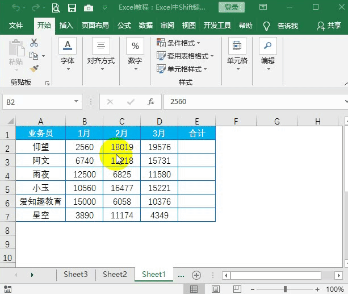Click the horizontal scrollbar right arrow
Screen dimensions: 348x294
pyautogui.click(x=338, y=276)
